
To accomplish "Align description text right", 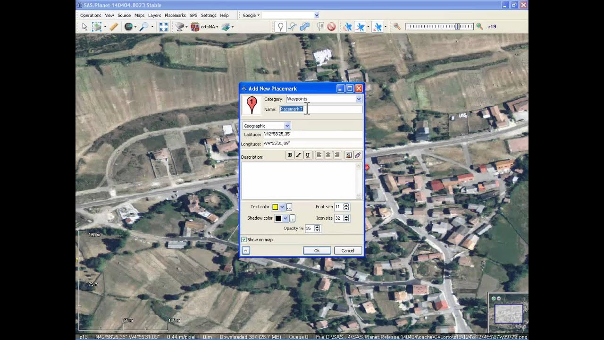I will click(337, 155).
